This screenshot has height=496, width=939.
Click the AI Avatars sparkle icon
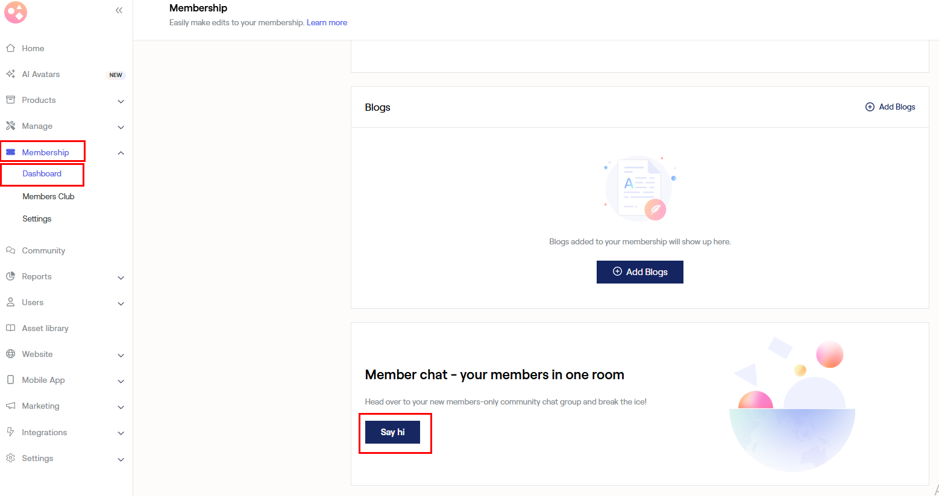(x=10, y=74)
